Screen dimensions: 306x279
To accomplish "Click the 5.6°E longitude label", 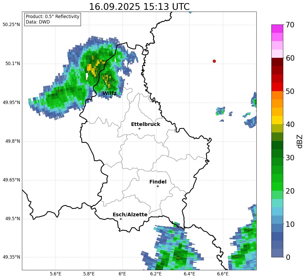I will [56, 274].
